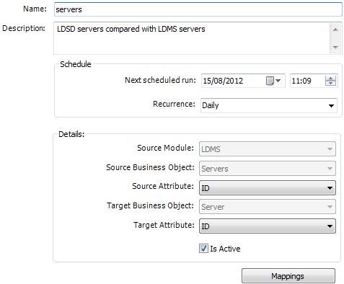Image resolution: width=344 pixels, height=284 pixels.
Task: Increase scheduled time with up spinner
Action: [330, 79]
